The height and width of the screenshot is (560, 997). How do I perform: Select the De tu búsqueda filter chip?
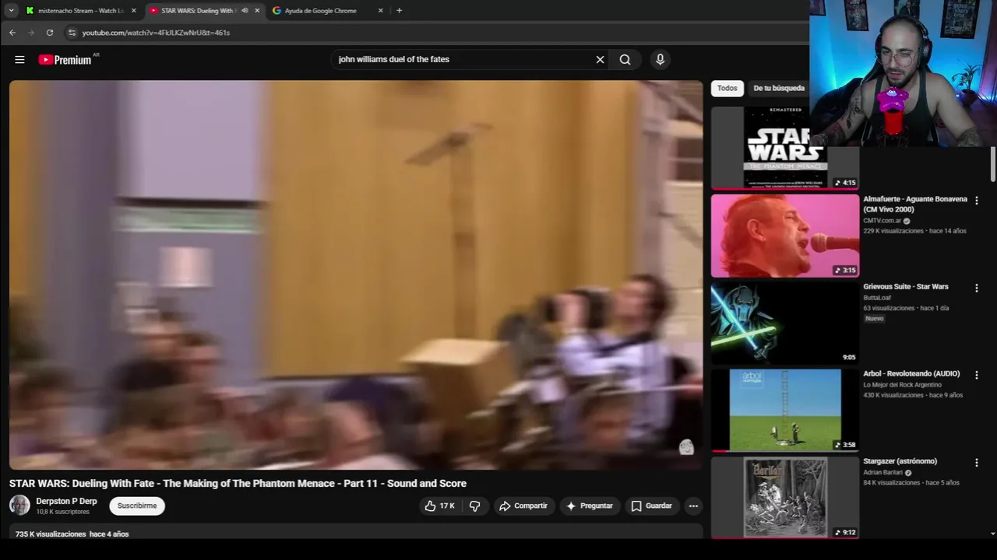tap(778, 88)
